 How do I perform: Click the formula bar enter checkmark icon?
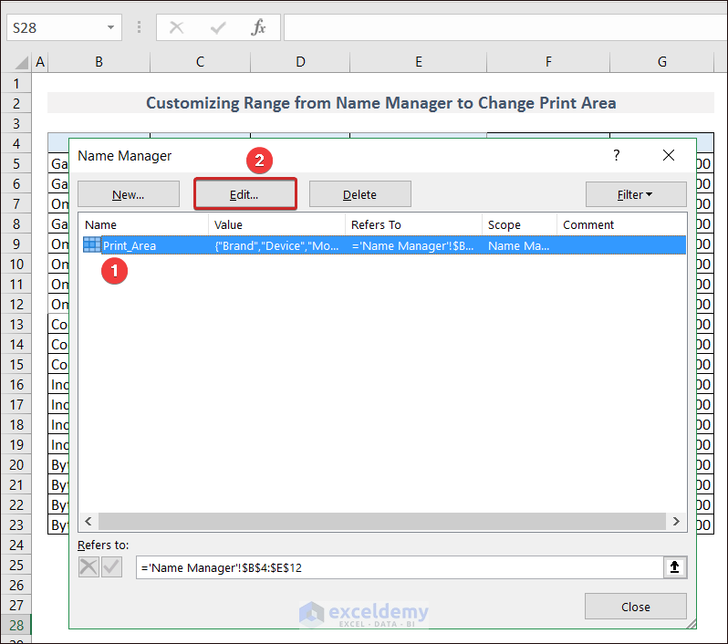pos(218,27)
